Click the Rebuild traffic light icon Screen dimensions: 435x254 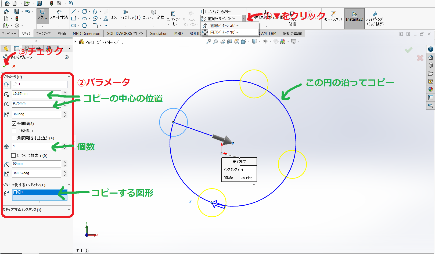52,3
